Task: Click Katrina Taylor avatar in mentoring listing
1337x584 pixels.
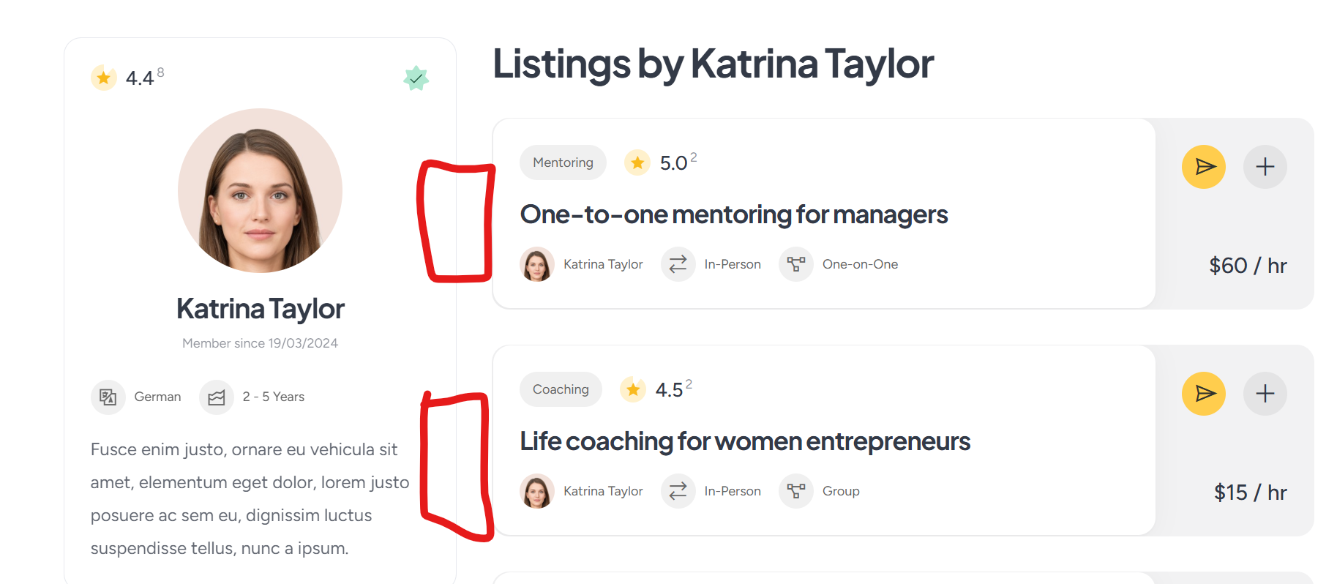Action: (537, 264)
